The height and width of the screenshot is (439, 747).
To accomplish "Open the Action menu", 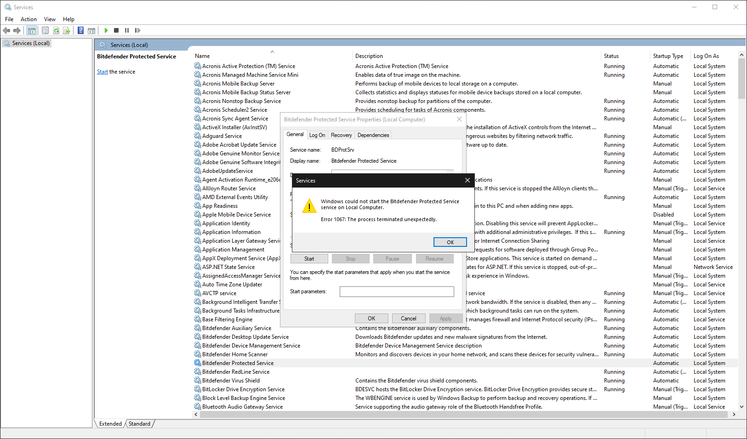I will coord(29,19).
